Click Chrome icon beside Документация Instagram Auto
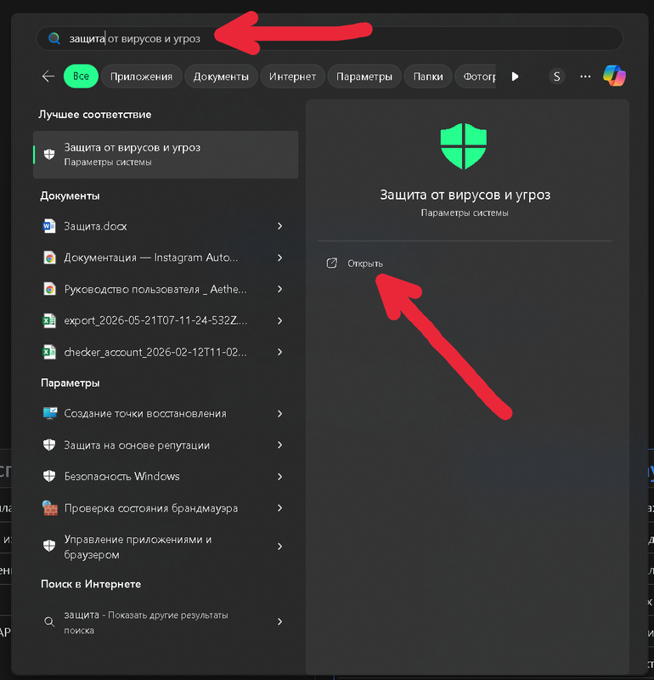This screenshot has width=654, height=680. [x=49, y=258]
